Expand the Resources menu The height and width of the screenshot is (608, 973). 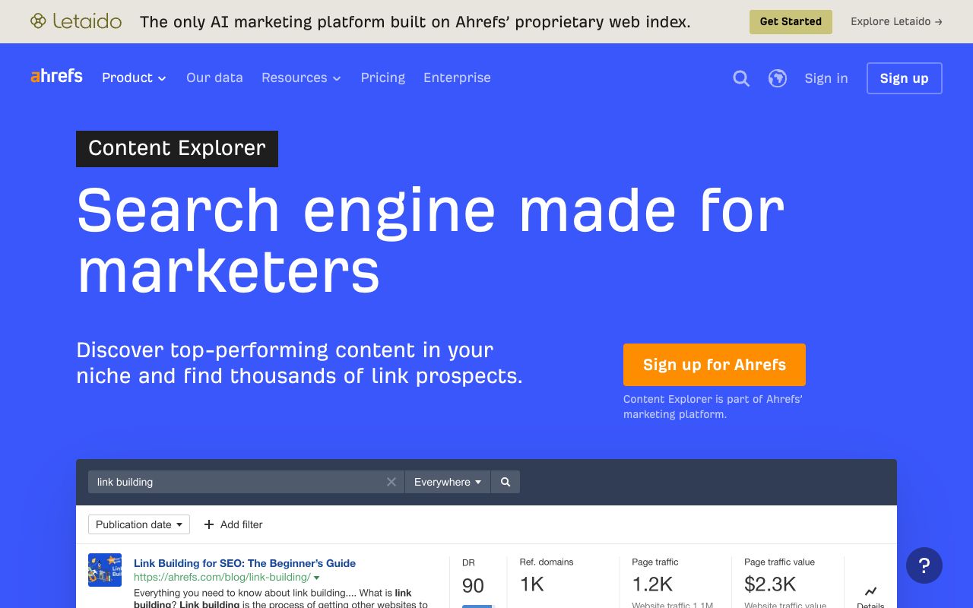(x=301, y=78)
